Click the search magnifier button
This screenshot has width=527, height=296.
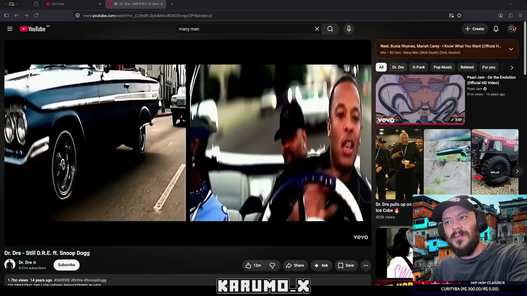[x=330, y=29]
